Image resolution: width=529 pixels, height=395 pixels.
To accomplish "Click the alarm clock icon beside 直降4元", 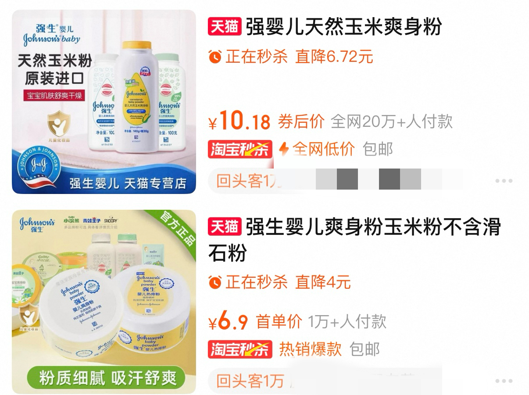I will pos(215,282).
